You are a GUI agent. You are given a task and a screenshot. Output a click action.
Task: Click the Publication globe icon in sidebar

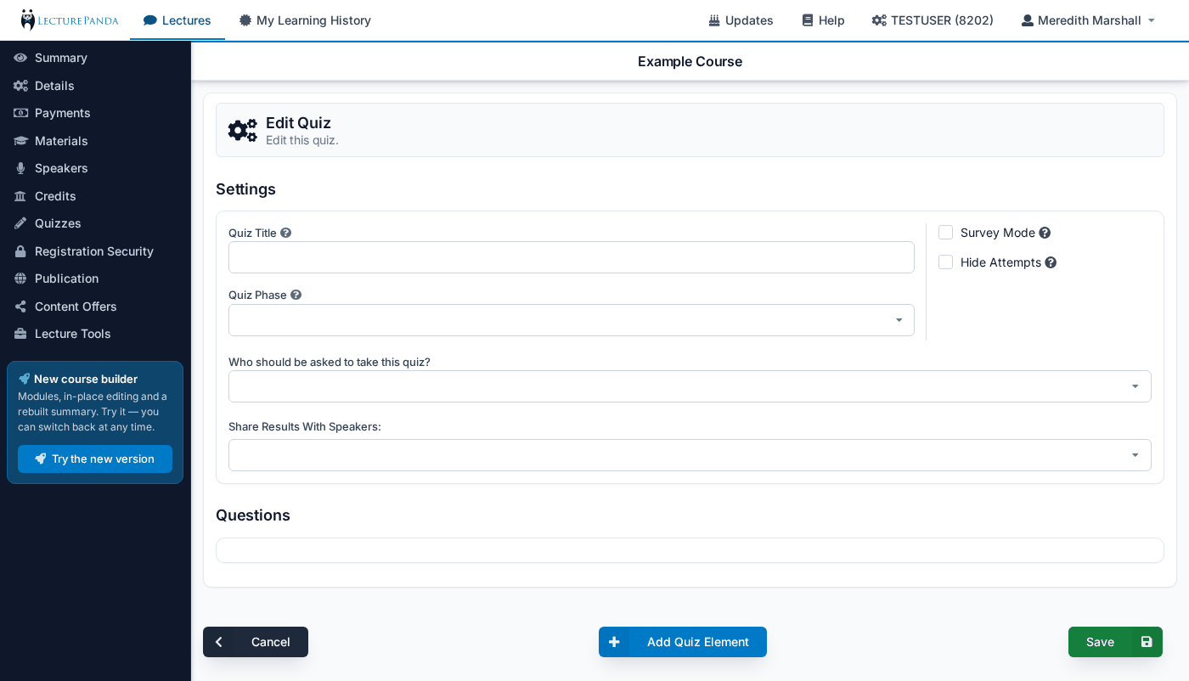[x=20, y=279]
